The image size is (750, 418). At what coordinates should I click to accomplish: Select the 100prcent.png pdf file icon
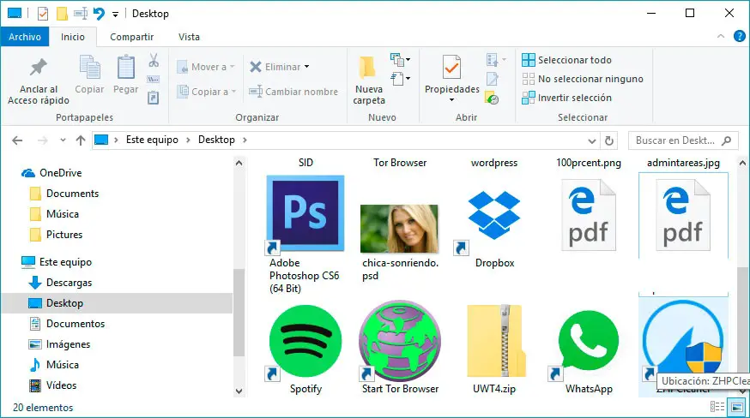tap(589, 215)
